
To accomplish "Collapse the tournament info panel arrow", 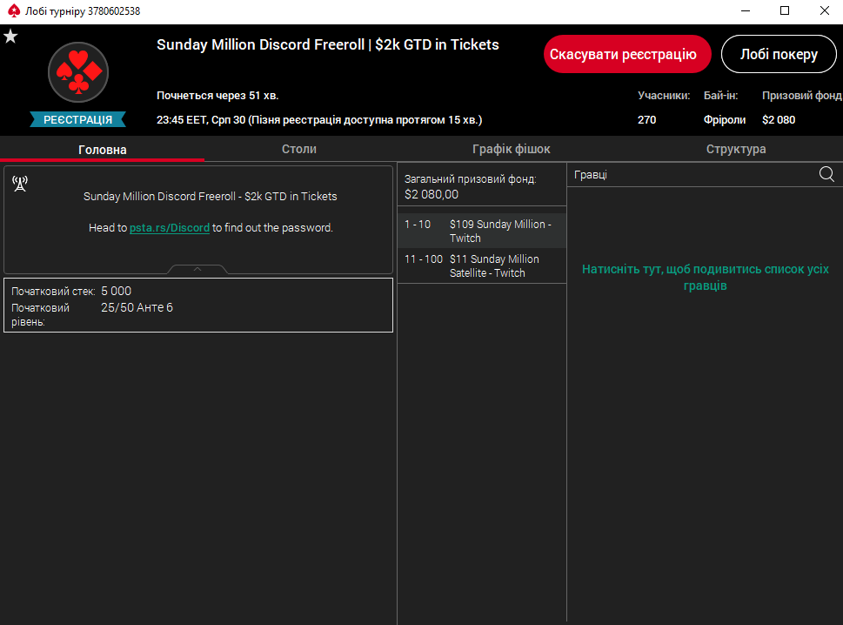I will [197, 269].
